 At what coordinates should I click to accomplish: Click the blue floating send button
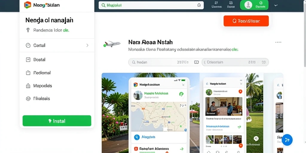[287, 140]
